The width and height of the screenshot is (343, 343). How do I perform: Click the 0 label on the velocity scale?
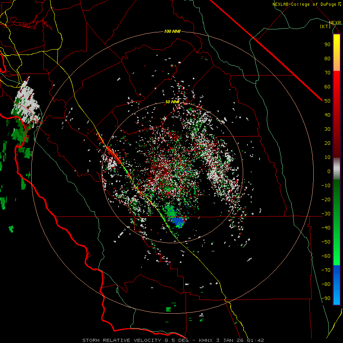tap(329, 171)
